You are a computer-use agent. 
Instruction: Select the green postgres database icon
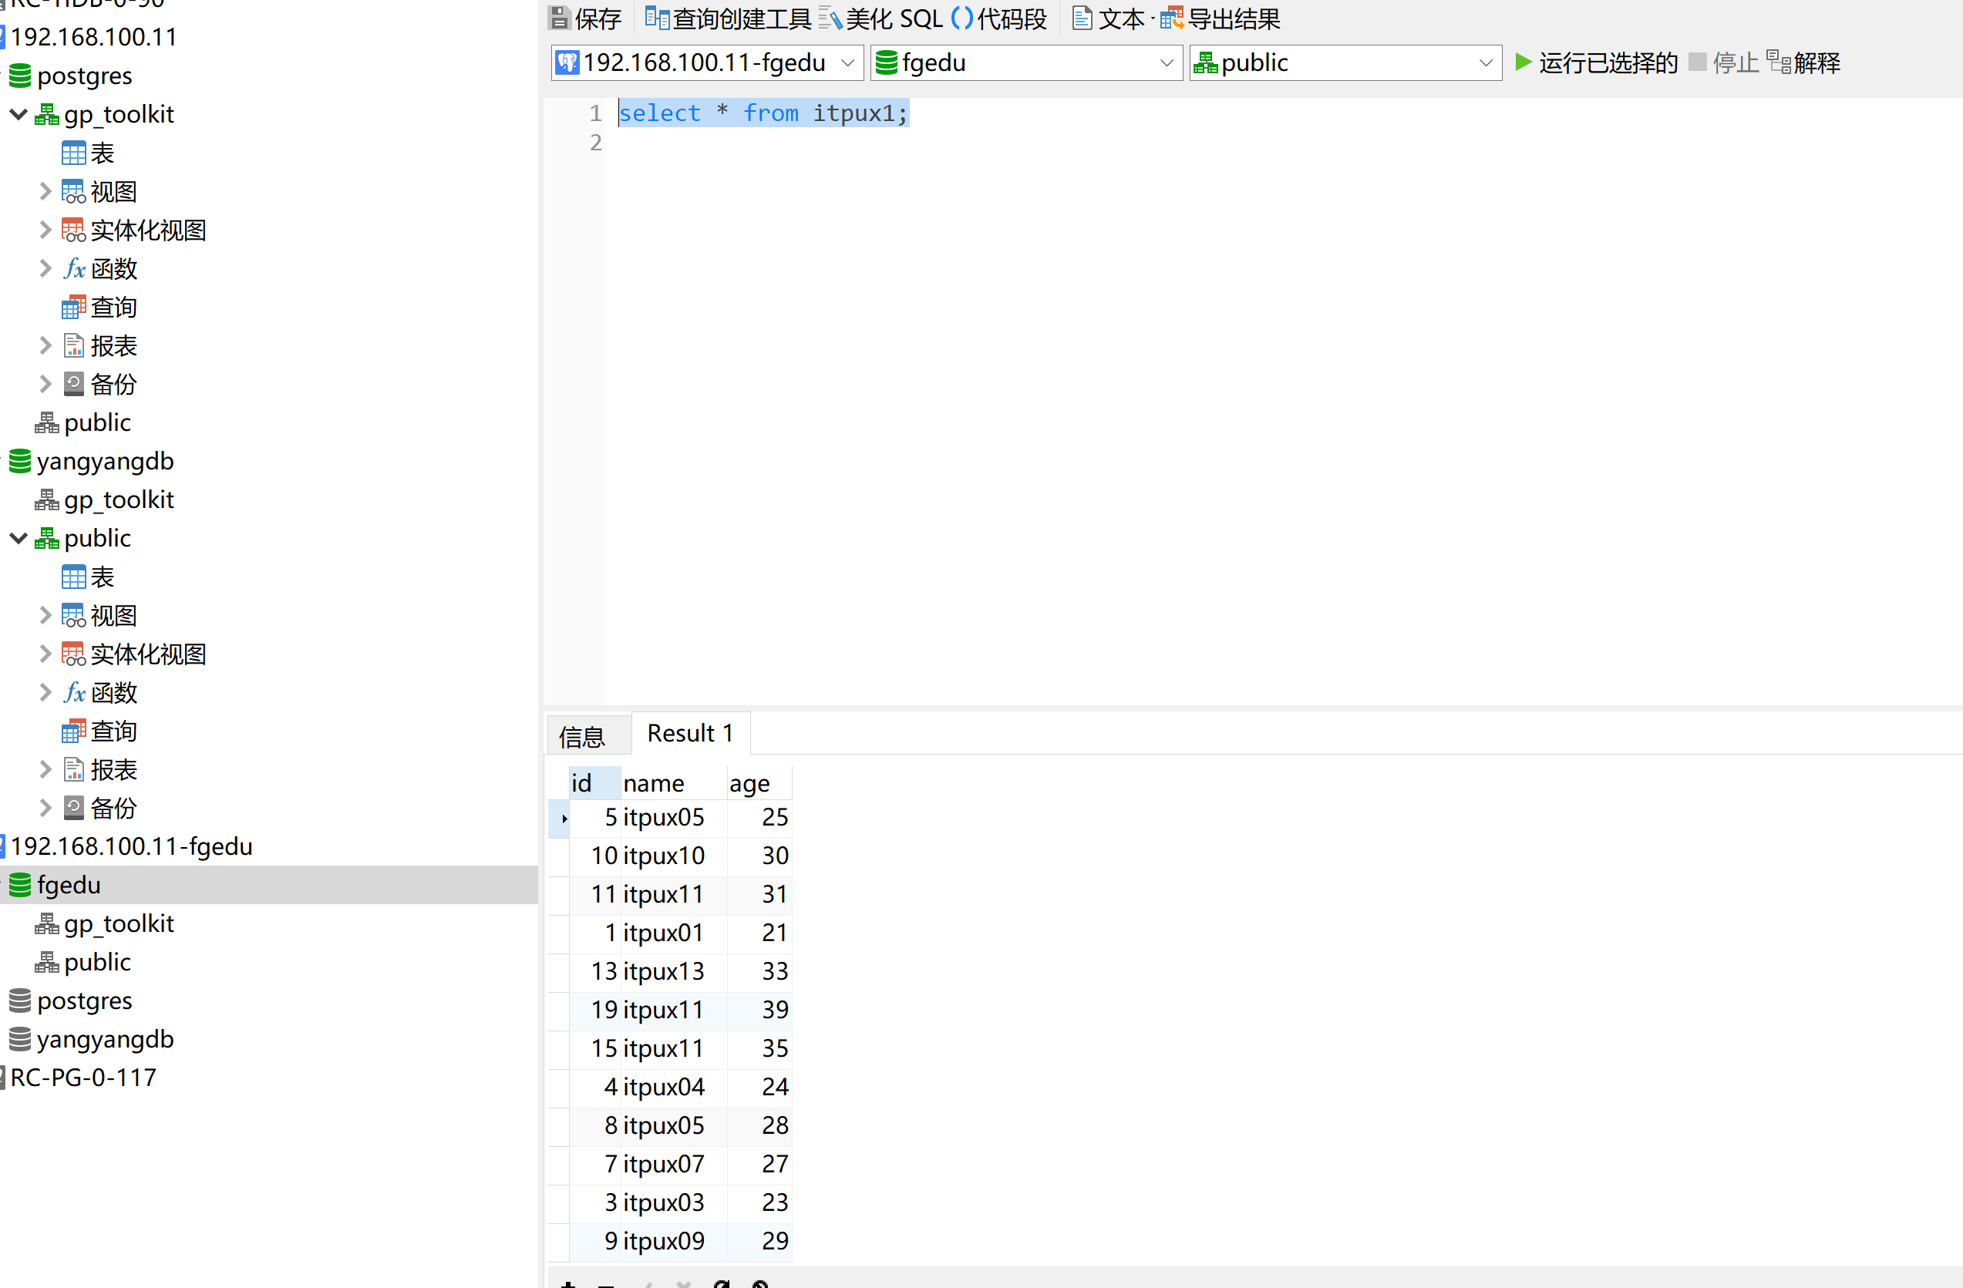[20, 76]
